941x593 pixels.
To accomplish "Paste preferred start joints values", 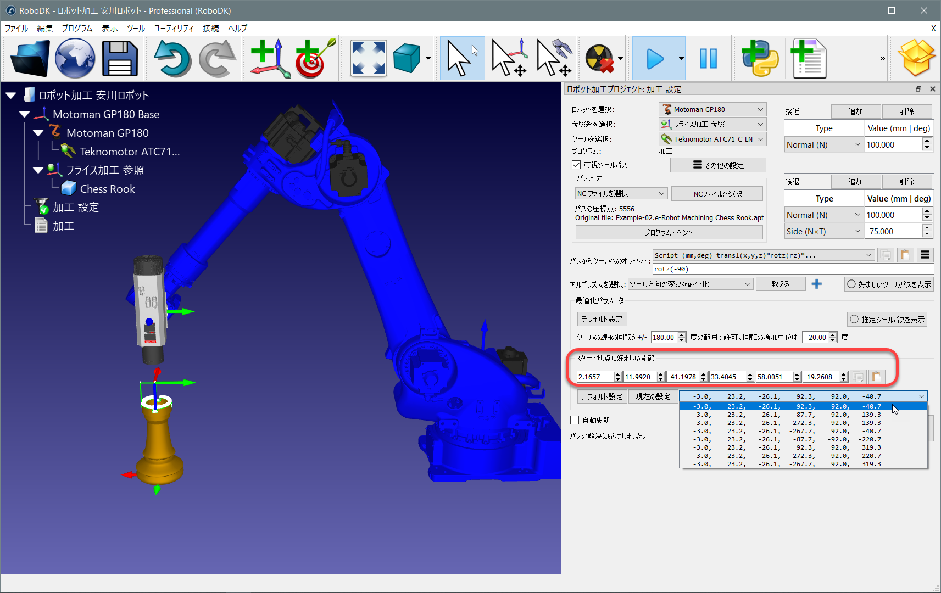I will pyautogui.click(x=877, y=377).
